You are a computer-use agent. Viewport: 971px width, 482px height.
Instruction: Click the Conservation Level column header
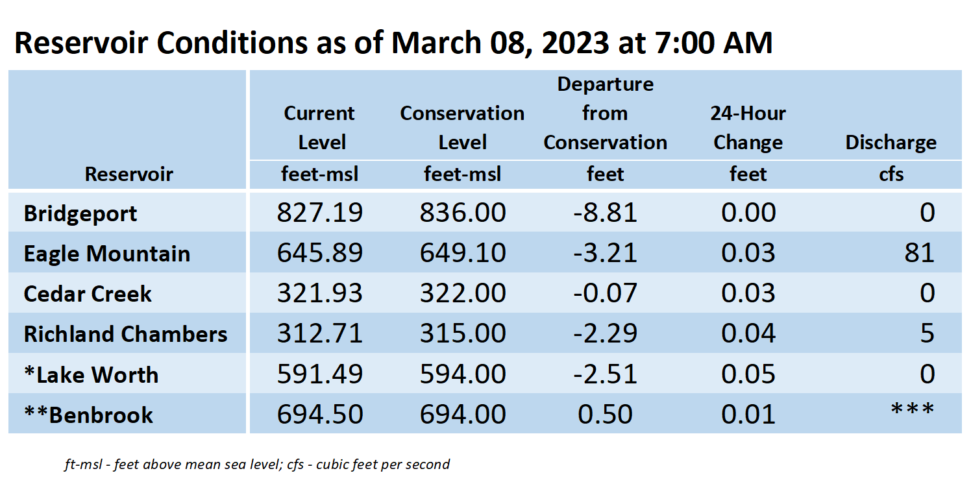462,128
